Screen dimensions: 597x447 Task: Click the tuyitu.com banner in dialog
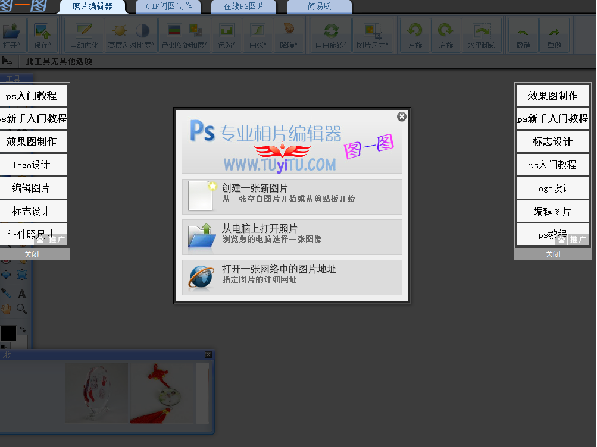pyautogui.click(x=292, y=144)
